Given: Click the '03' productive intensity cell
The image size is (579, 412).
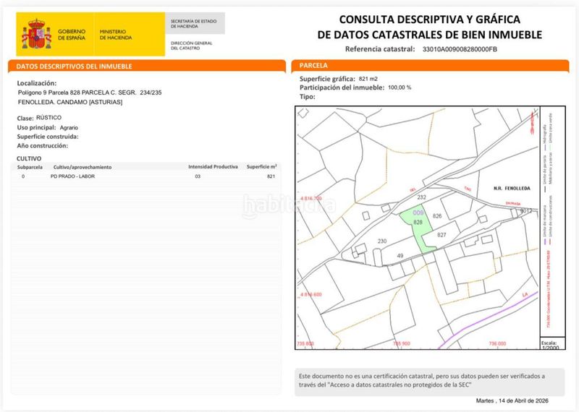Looking at the screenshot, I should (198, 176).
